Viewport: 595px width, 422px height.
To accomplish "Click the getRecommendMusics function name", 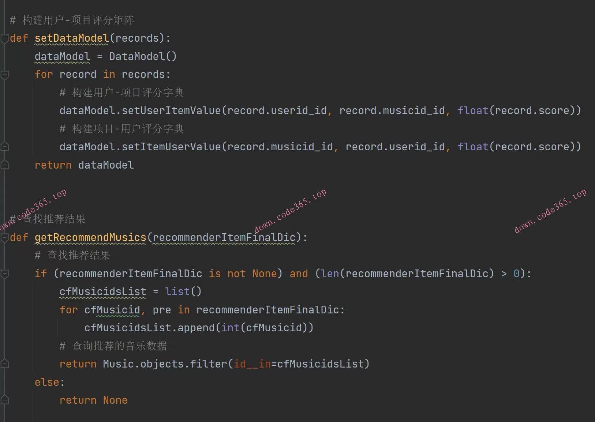I will (90, 238).
